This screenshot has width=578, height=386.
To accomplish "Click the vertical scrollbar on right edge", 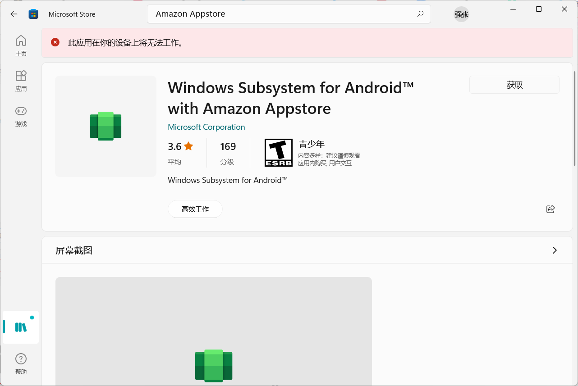I will (574, 118).
